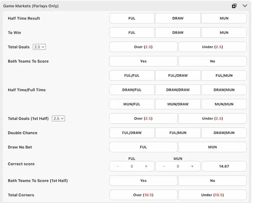Image resolution: width=253 pixels, height=203 pixels.
Task: Increase FUL correct score with plus
Action: pyautogui.click(x=146, y=166)
